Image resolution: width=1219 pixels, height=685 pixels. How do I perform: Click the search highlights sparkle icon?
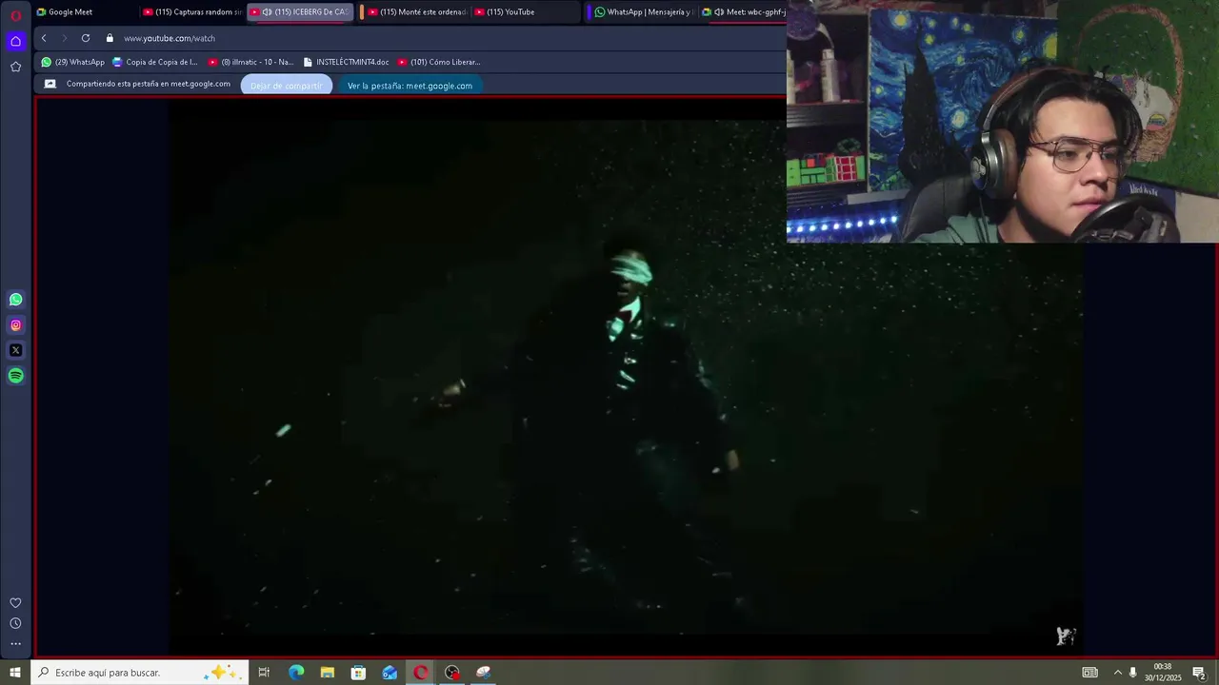(x=222, y=673)
